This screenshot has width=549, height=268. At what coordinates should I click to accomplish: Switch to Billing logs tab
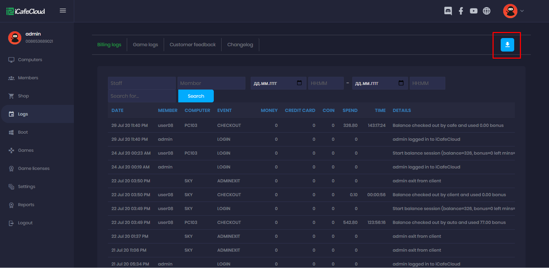[x=109, y=45]
